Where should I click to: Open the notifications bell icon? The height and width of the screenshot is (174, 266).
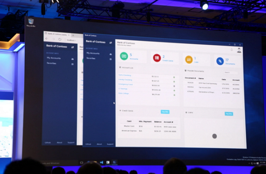click(x=231, y=50)
